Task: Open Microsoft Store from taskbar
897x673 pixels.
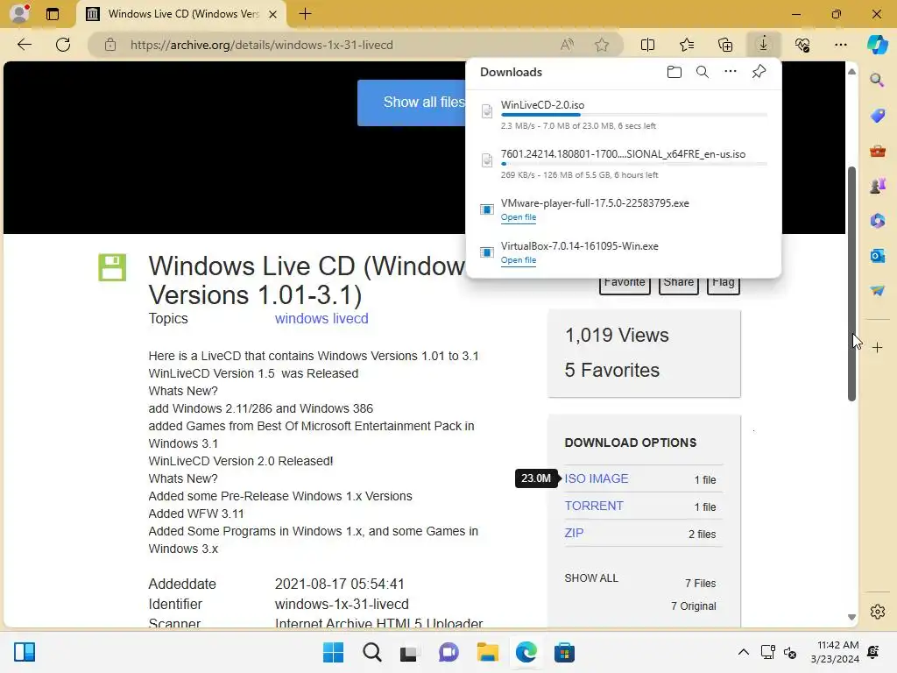Action: [x=564, y=652]
